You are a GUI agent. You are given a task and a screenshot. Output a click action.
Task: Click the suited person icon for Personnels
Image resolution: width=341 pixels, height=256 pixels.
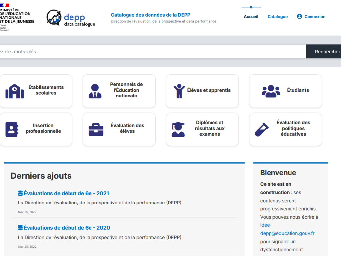click(x=95, y=91)
